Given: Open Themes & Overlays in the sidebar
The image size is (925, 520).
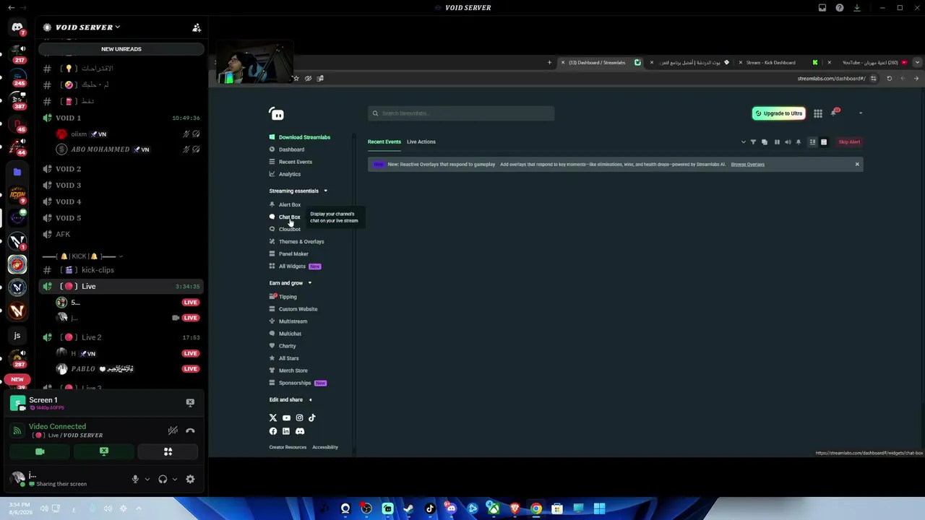Looking at the screenshot, I should [x=301, y=241].
